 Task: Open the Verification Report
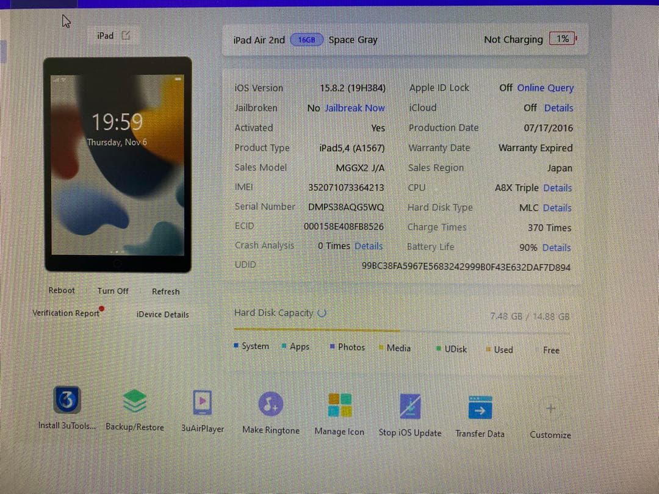66,313
